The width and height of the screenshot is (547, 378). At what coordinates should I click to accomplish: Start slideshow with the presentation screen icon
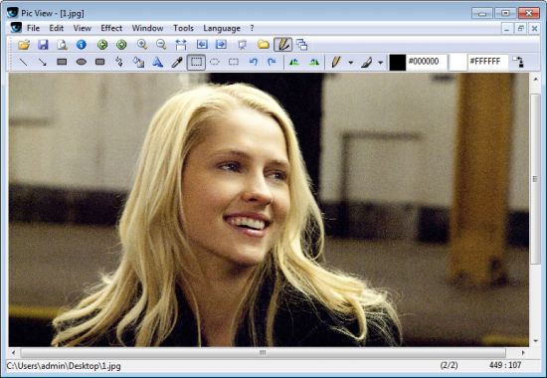click(x=242, y=45)
